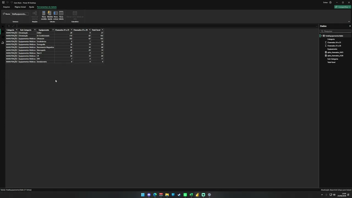Collapse the Dados pane with arrow
Viewport: 352px width, 198px height.
click(350, 26)
